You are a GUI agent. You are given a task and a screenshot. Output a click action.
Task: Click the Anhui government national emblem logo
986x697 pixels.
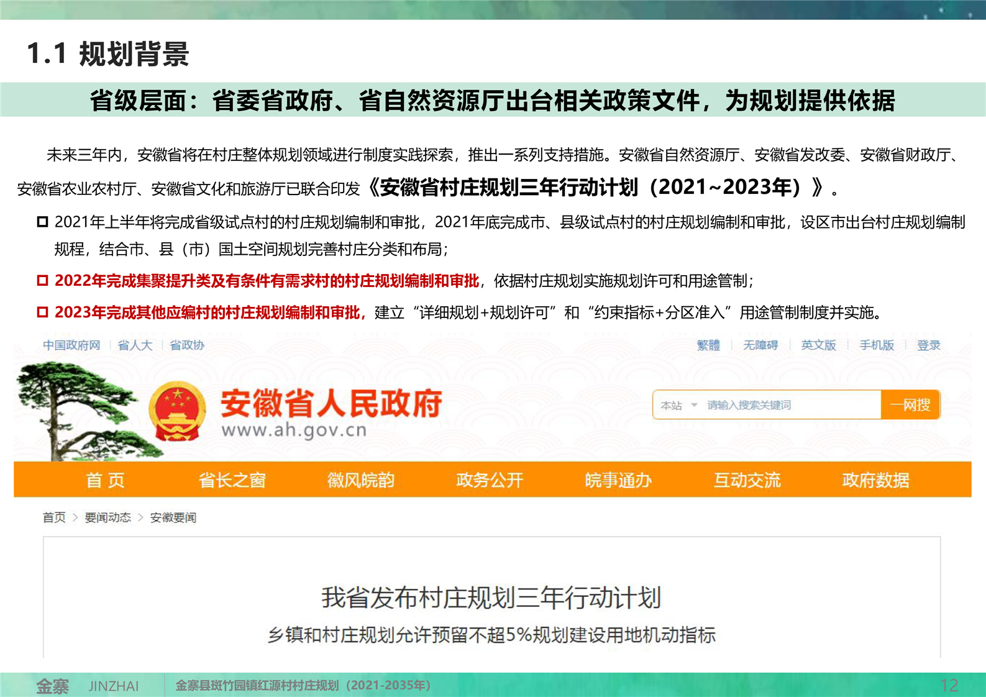point(177,411)
